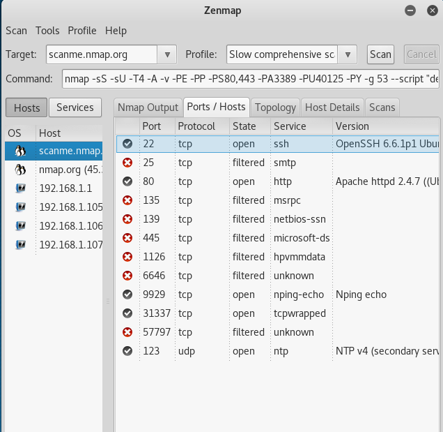Switch to the Scans tab
This screenshot has width=443, height=432.
click(382, 107)
